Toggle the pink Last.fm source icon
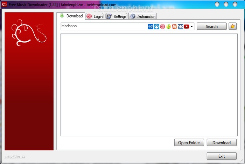 [162, 27]
